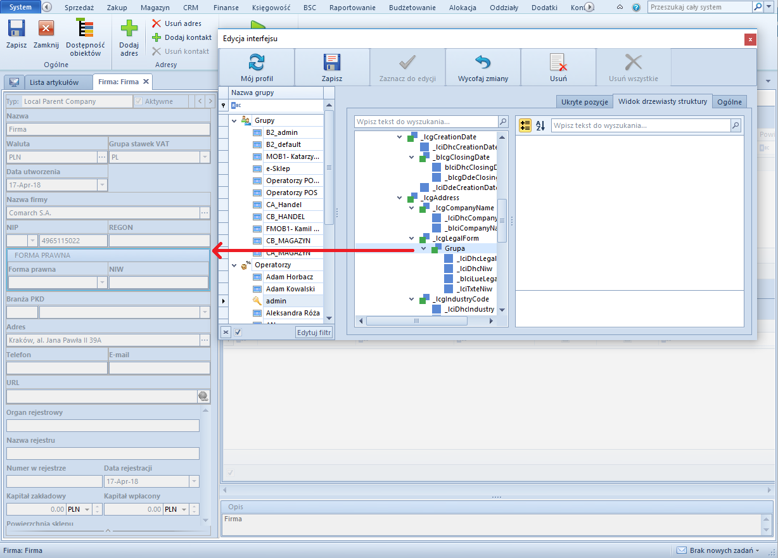Close the Firma: Firma tab
This screenshot has height=558, width=778.
click(146, 82)
